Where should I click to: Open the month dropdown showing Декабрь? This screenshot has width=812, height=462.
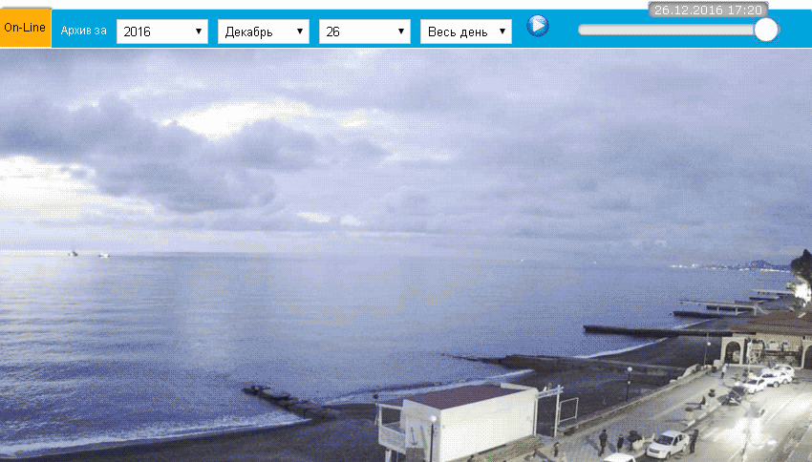(264, 31)
